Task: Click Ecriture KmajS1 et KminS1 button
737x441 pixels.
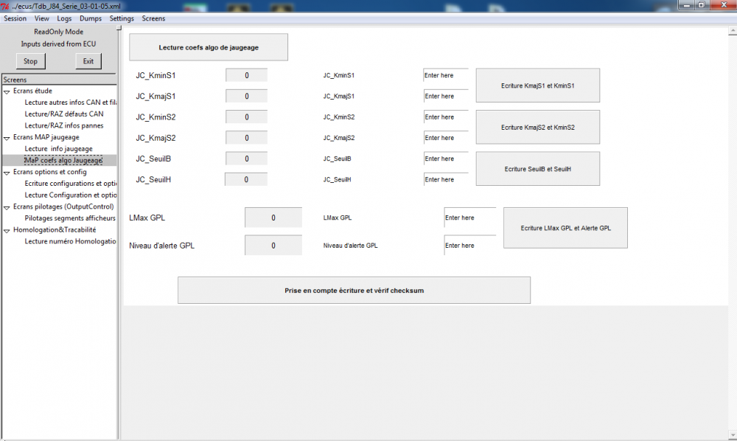Action: (538, 86)
